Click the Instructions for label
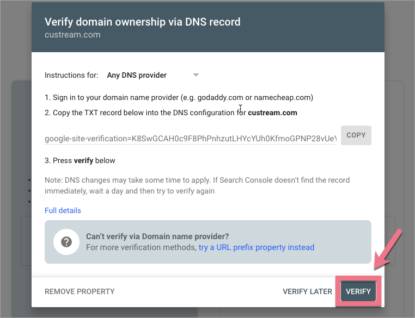The image size is (415, 318). 71,75
